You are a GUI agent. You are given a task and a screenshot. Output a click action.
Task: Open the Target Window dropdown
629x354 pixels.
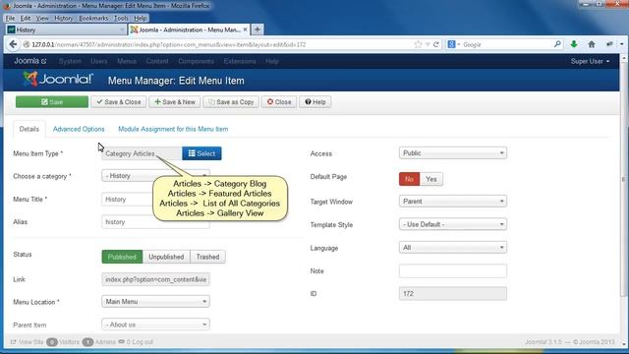(453, 201)
